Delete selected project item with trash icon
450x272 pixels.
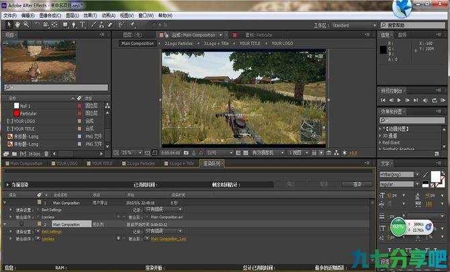(x=46, y=154)
